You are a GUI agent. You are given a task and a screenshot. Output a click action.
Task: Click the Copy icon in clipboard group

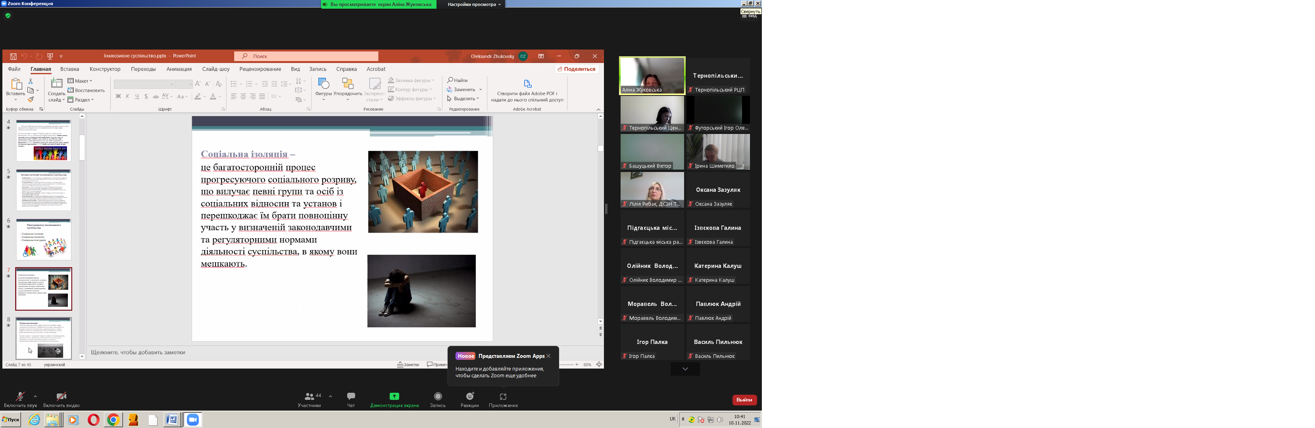click(x=31, y=90)
